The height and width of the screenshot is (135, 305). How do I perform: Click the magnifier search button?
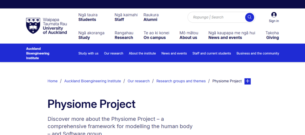tap(250, 17)
